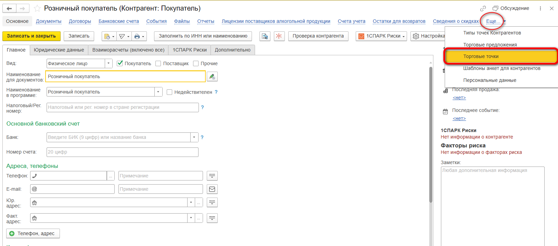The height and width of the screenshot is (246, 558).
Task: Click the Телефон, адрес add button
Action: point(33,233)
